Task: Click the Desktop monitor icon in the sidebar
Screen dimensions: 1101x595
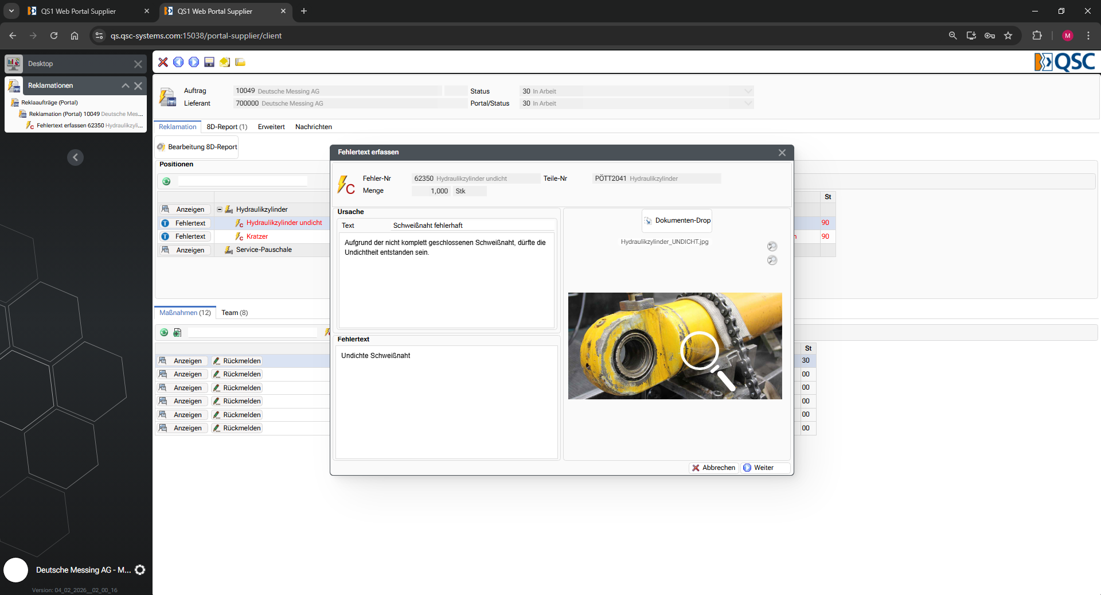Action: (x=14, y=64)
